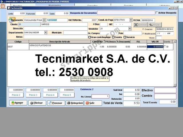Click the Reimprimir printer button
The width and height of the screenshot is (183, 137).
pos(75,103)
